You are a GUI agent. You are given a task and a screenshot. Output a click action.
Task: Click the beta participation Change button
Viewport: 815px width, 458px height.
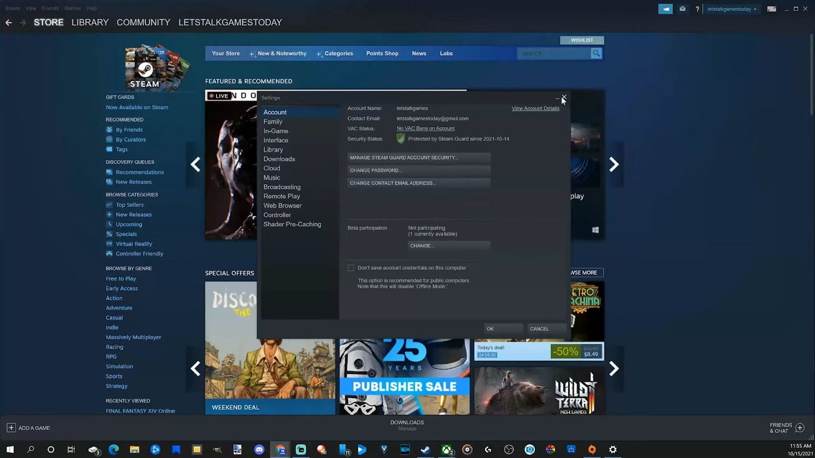tap(449, 246)
